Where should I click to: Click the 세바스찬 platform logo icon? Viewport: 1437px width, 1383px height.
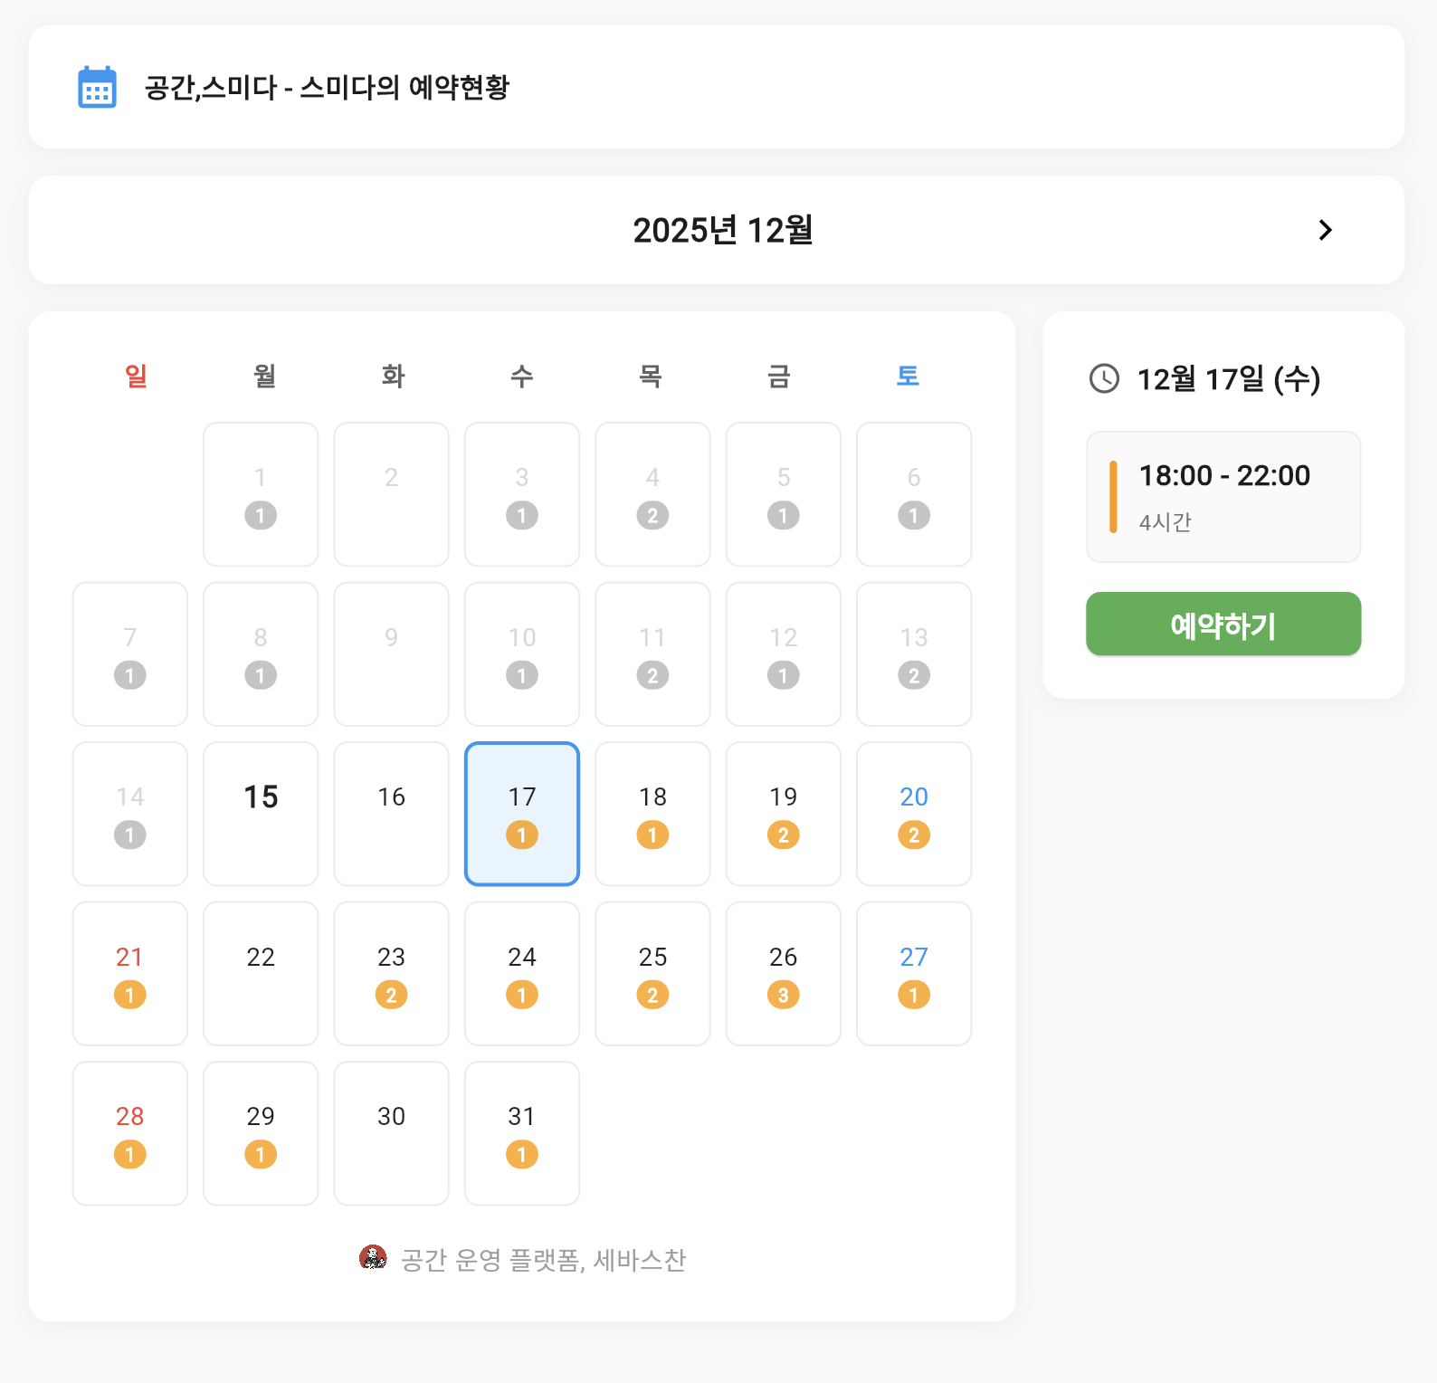[373, 1258]
